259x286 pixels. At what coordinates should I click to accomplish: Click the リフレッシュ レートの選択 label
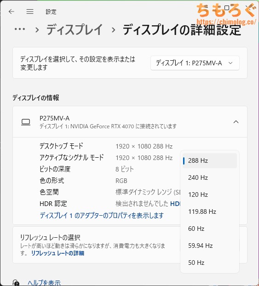pos(50,237)
